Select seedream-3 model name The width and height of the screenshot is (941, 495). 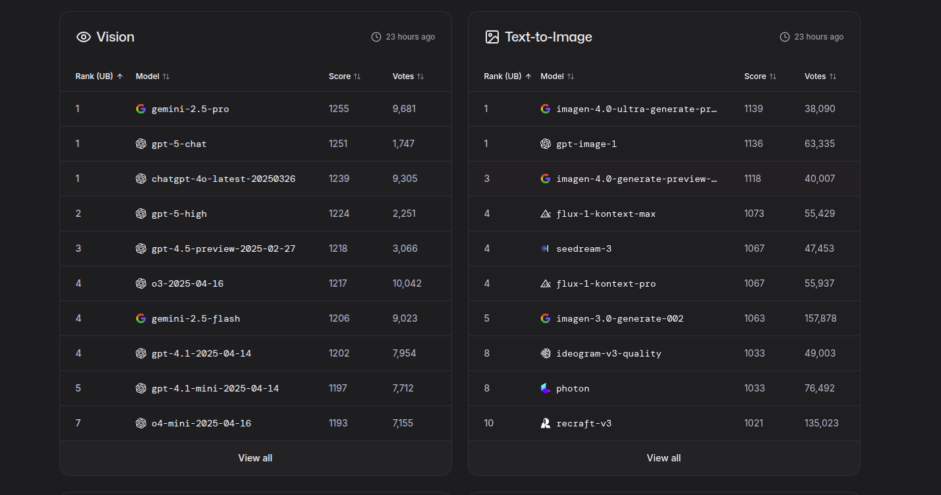pos(584,248)
